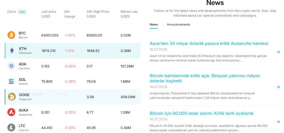Click the Polymarket article summary text
Viewport: 284px width, 133px height.
tap(202, 96)
